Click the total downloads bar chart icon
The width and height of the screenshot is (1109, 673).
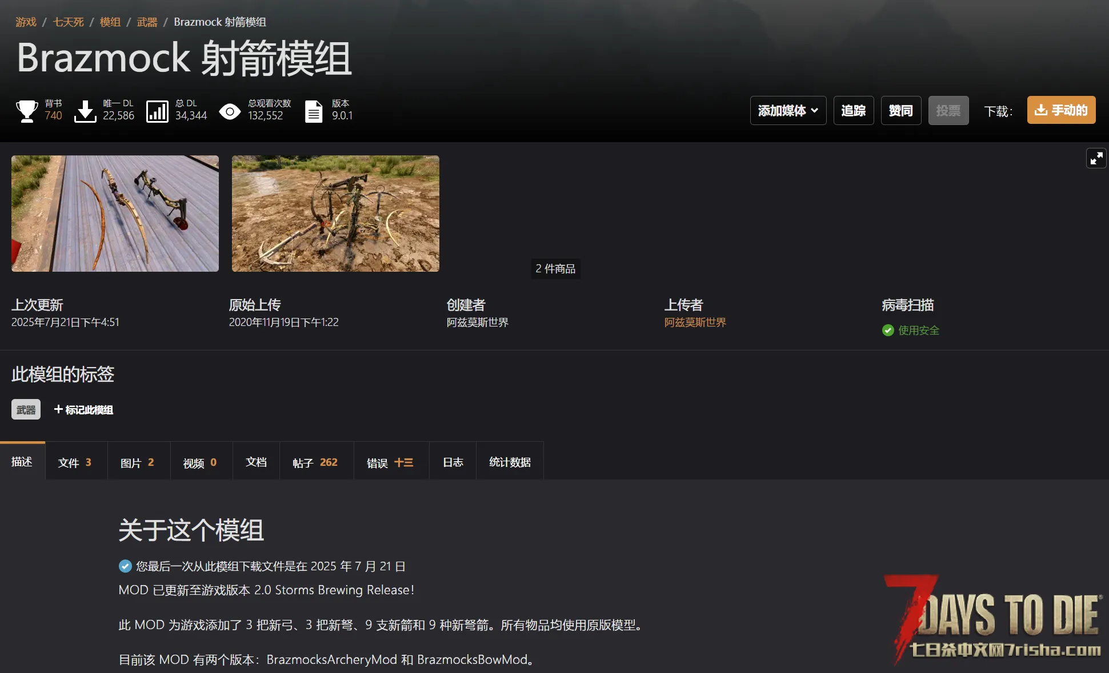click(157, 111)
